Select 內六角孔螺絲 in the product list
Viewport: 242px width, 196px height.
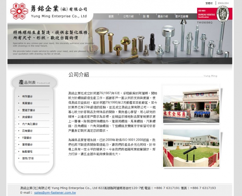click(x=30, y=124)
